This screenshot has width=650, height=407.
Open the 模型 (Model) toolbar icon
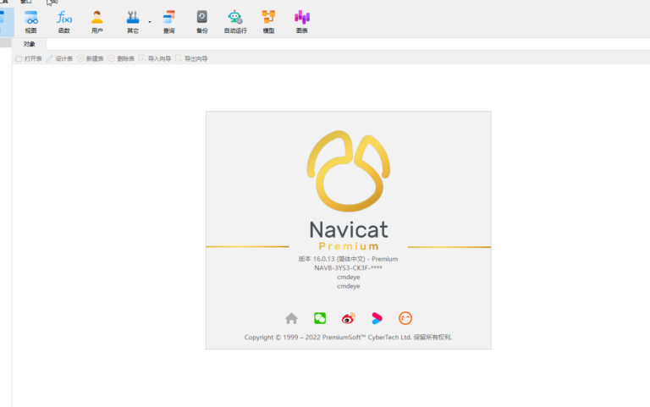coord(268,22)
